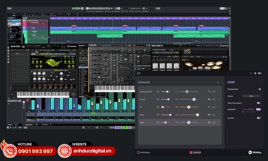Open more options for the Discord channel
This screenshot has height=161, width=268.
point(218,99)
